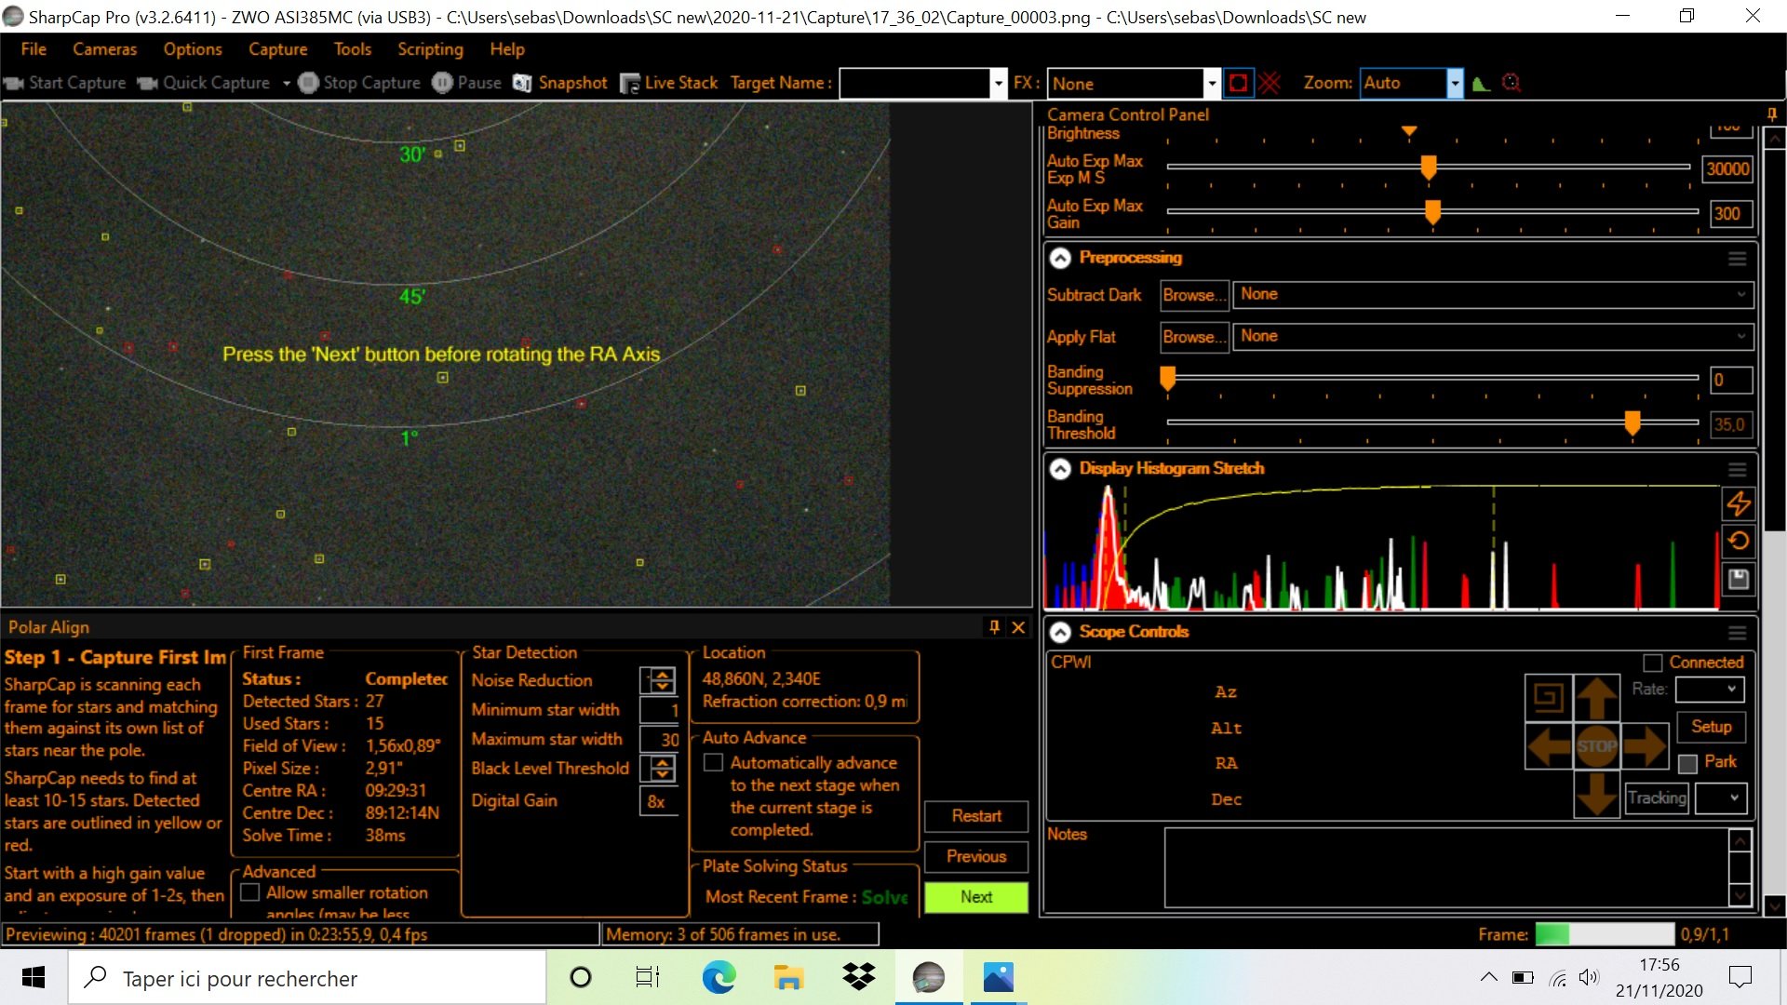1787x1005 pixels.
Task: Open the Cameras menu
Action: click(105, 49)
